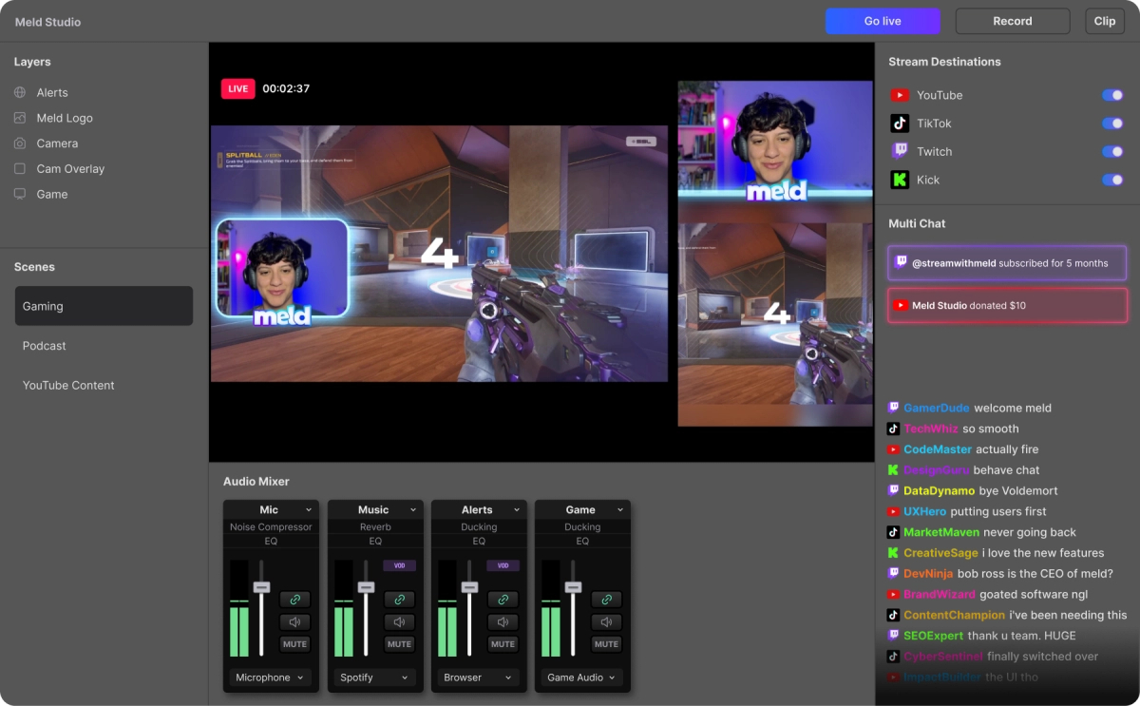Open the Browser source dropdown
Screen dimensions: 1140x706
point(479,677)
